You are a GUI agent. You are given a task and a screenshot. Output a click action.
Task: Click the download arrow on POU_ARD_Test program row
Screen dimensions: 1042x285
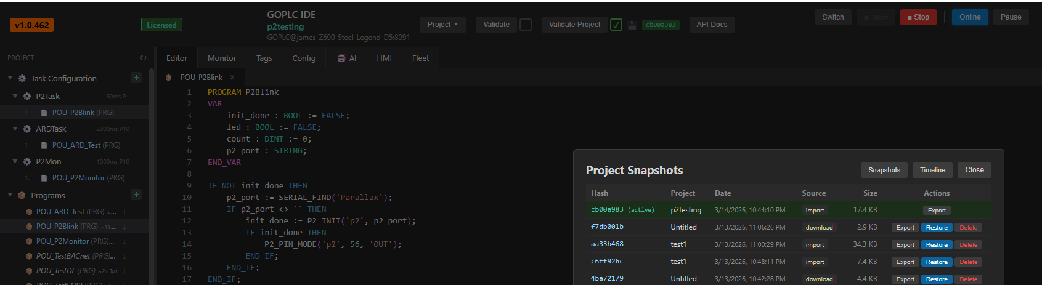click(124, 212)
